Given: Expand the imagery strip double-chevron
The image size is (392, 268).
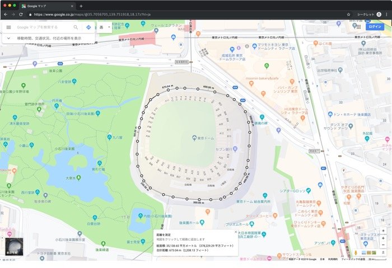Looking at the screenshot, I should tap(383, 253).
